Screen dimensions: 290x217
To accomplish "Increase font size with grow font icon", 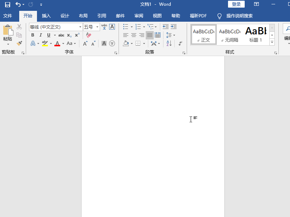I will [x=85, y=43].
